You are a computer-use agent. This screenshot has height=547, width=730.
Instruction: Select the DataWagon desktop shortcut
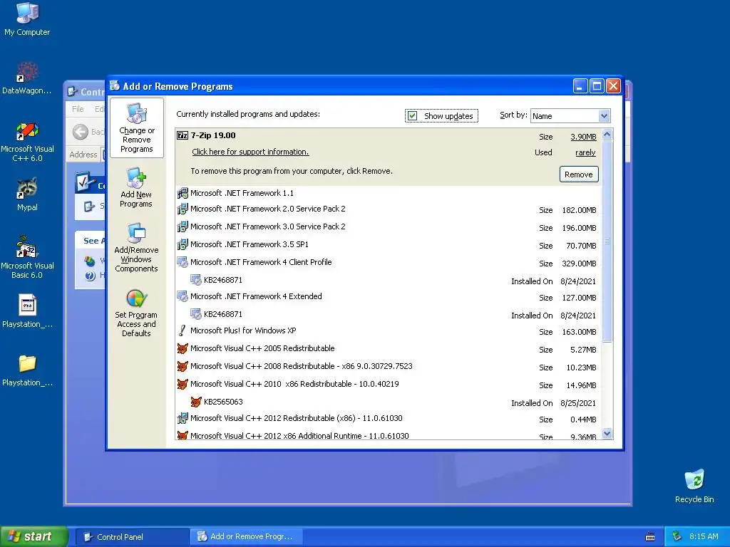(27, 72)
